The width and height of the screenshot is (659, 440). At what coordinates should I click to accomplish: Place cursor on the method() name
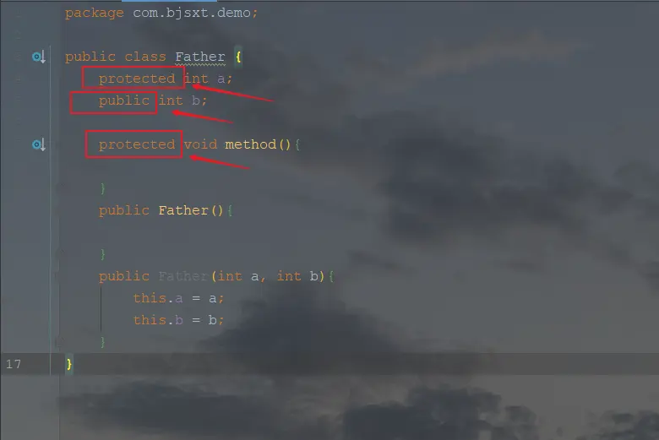pos(250,144)
